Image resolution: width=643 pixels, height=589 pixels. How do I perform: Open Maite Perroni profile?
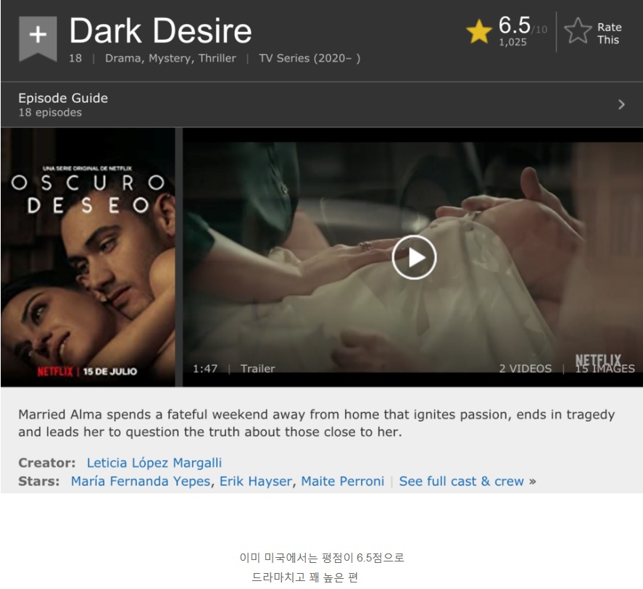click(x=343, y=481)
